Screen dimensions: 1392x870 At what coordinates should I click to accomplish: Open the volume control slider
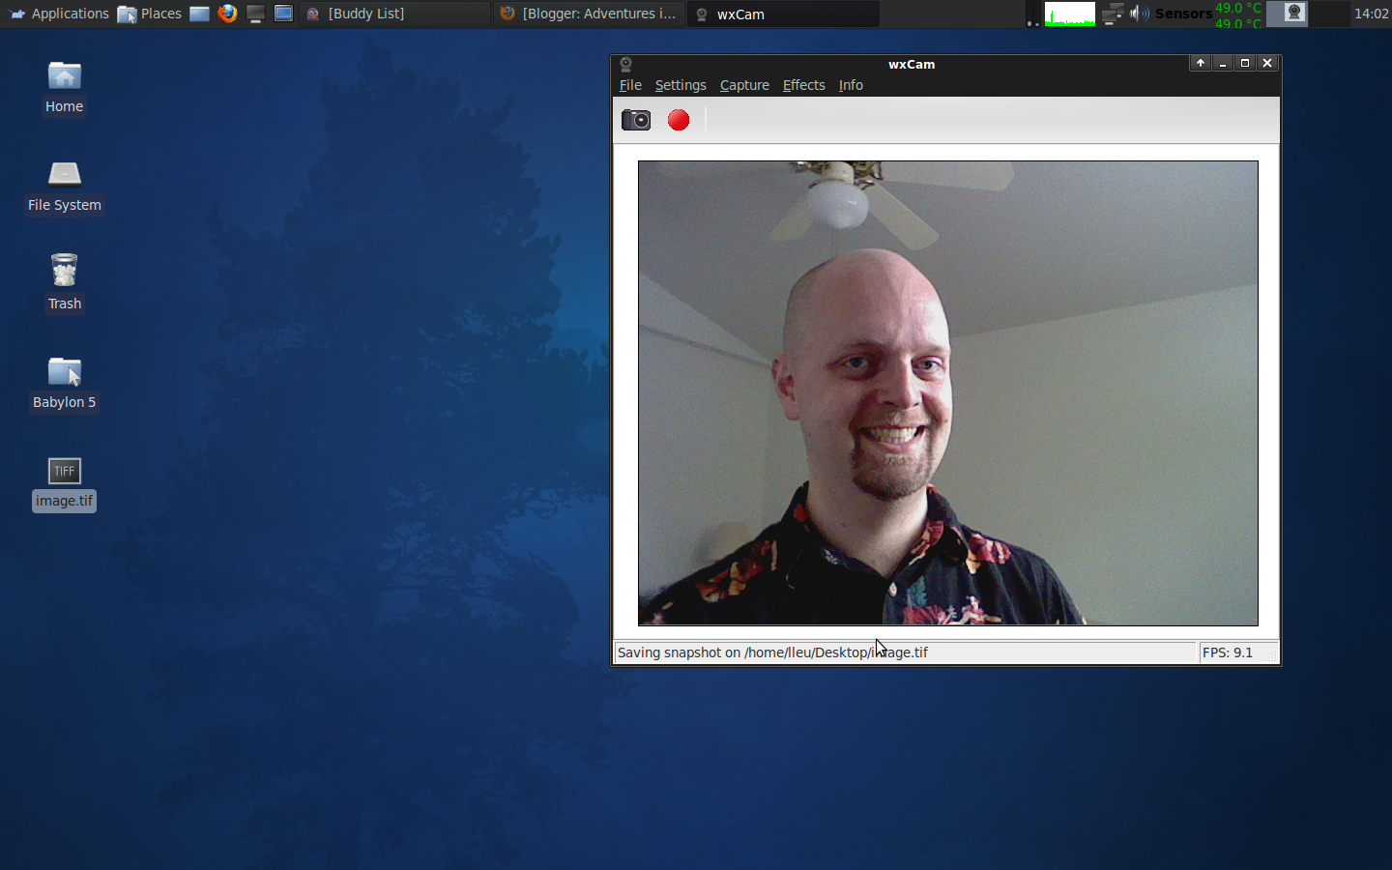pyautogui.click(x=1140, y=14)
